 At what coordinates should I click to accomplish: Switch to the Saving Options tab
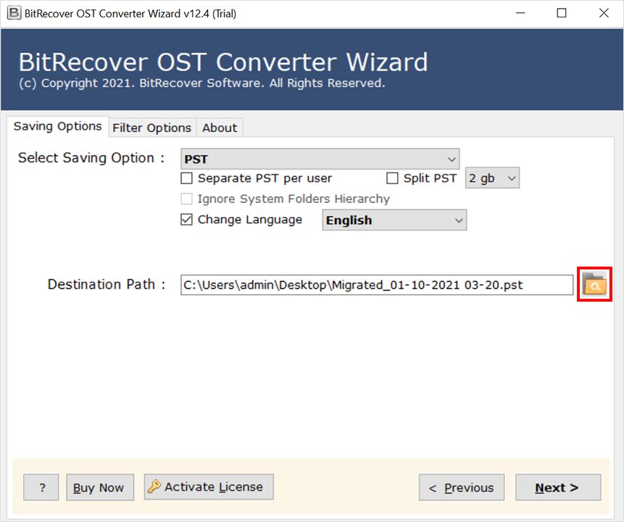(58, 126)
